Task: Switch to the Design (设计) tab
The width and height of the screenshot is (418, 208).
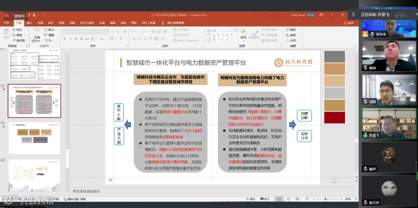Action: [51, 23]
